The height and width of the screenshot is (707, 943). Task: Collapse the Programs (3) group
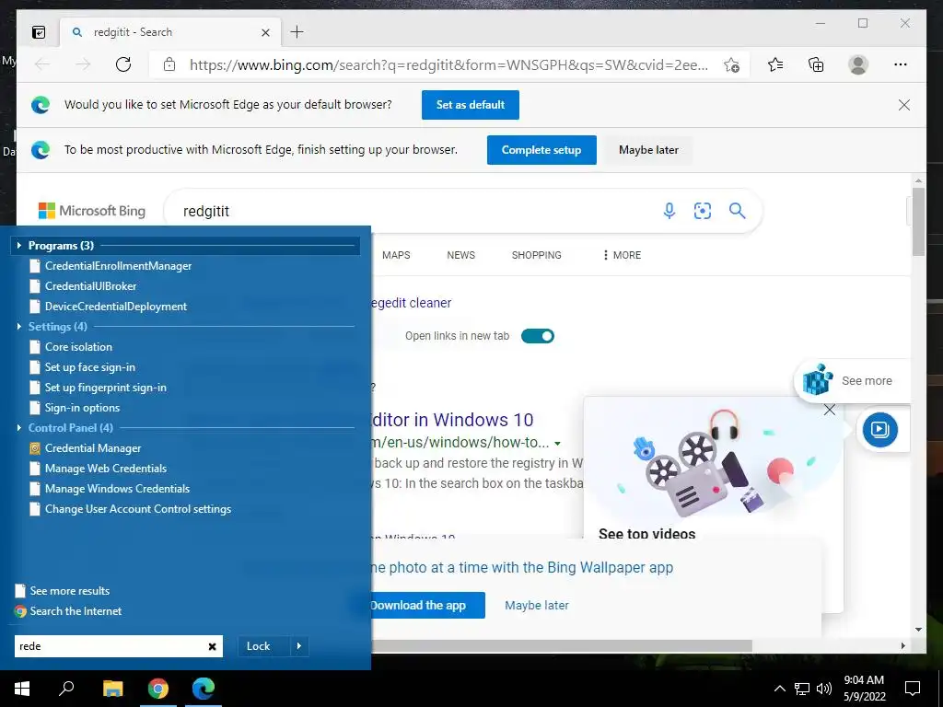click(x=19, y=245)
